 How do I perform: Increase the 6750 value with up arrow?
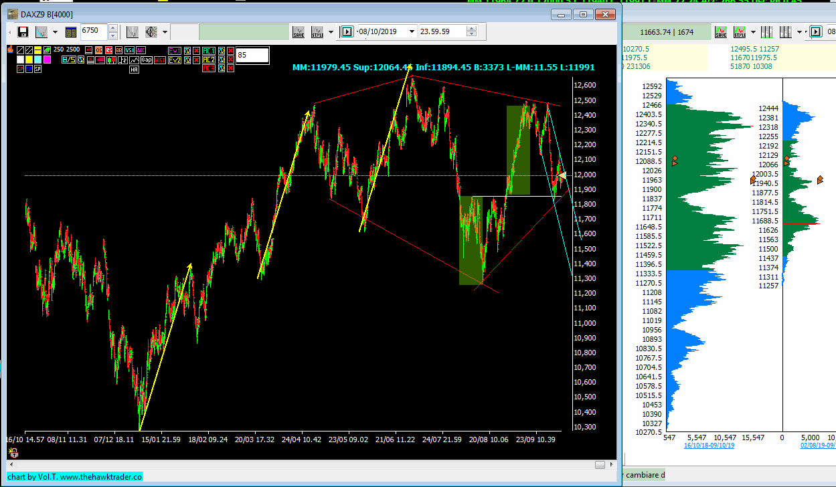coord(113,28)
